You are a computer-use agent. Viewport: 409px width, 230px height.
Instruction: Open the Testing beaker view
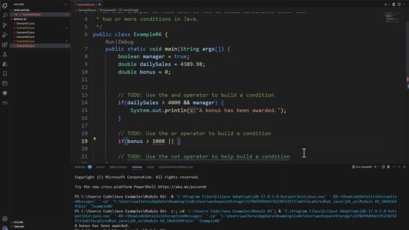(4, 54)
